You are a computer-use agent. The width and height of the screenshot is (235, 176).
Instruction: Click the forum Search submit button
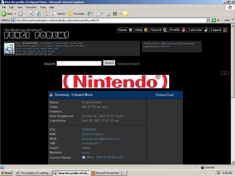(x=109, y=63)
